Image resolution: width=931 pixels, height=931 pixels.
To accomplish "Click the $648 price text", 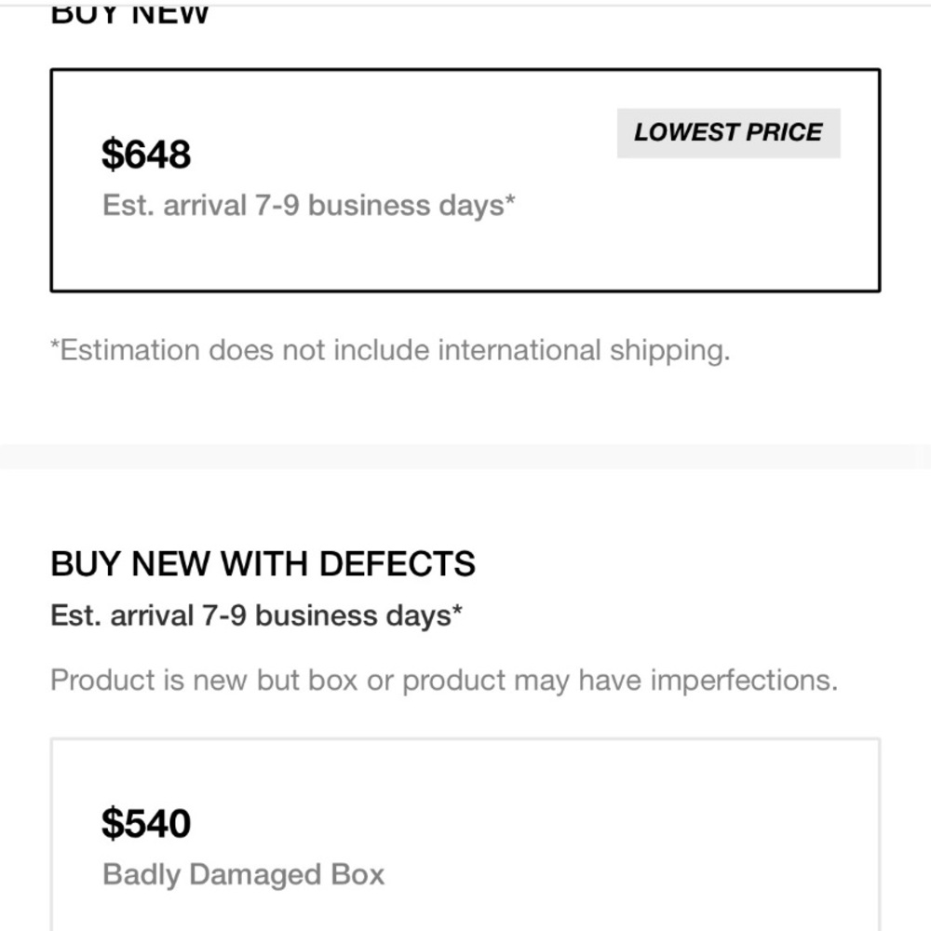I will pos(146,155).
